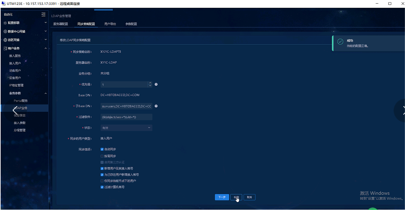The image size is (405, 210).
Task: Open 接入用户 in the sidebar
Action: (x=15, y=63)
